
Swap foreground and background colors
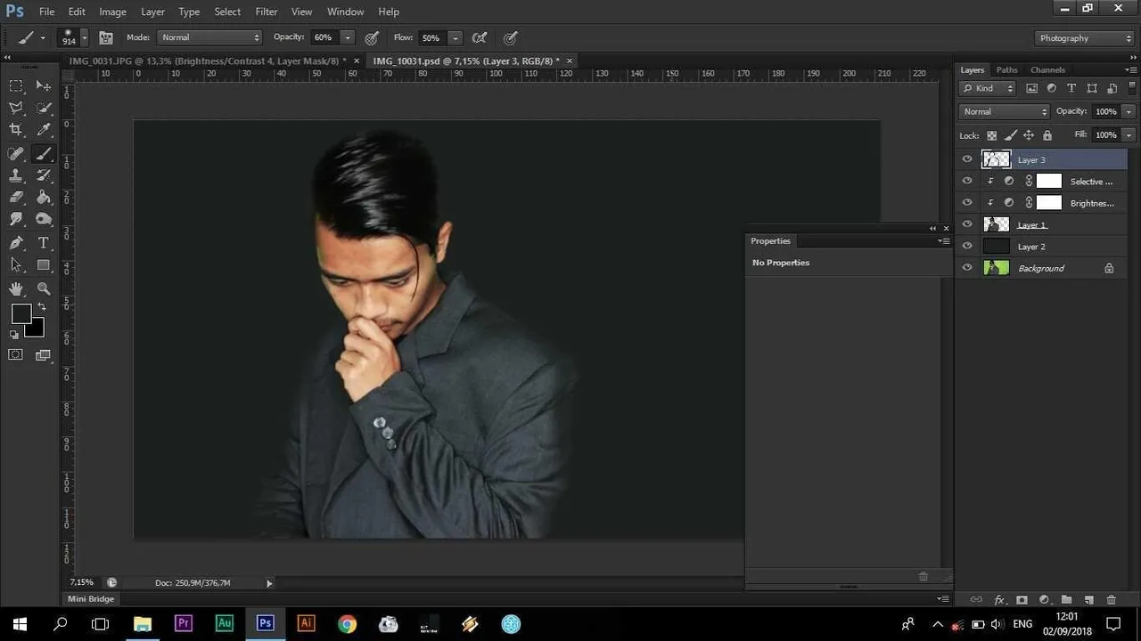pyautogui.click(x=41, y=307)
